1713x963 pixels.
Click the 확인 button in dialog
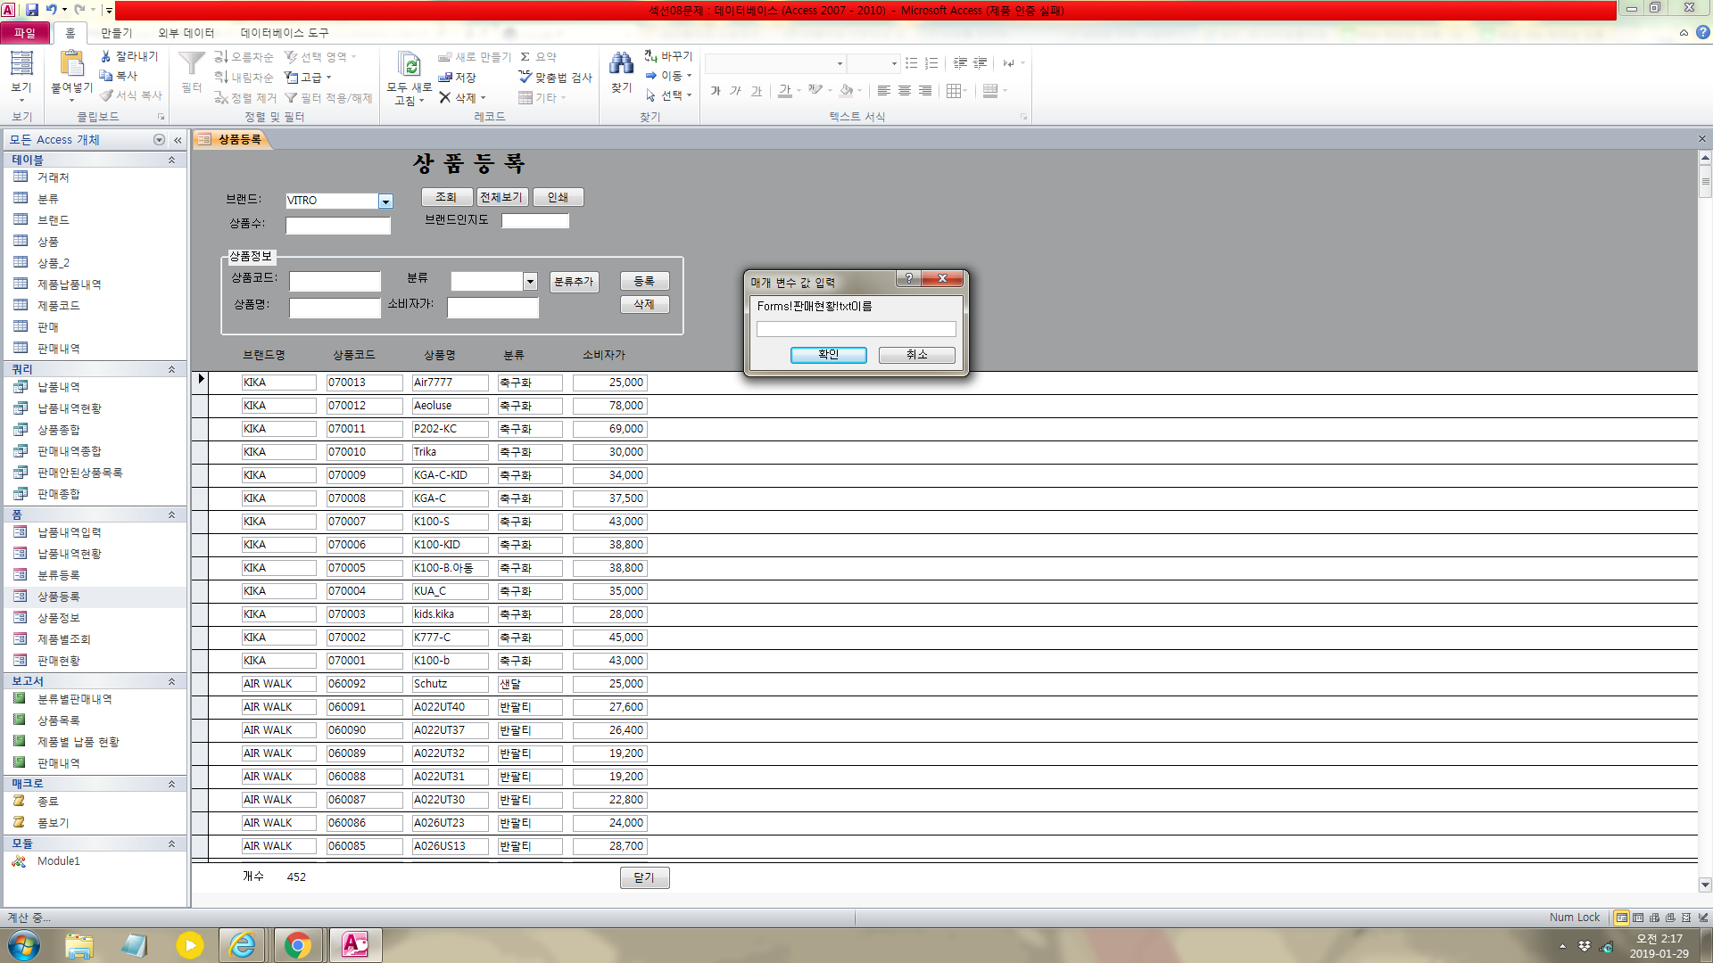pos(828,355)
